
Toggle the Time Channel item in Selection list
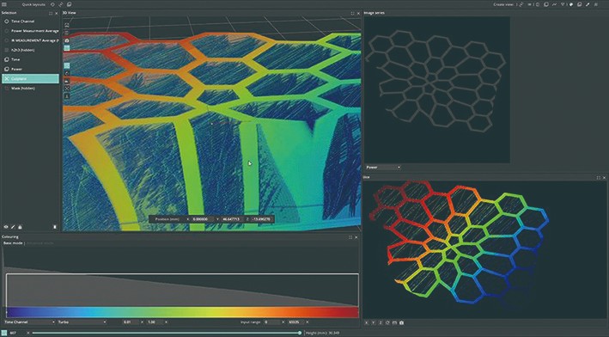[x=30, y=21]
